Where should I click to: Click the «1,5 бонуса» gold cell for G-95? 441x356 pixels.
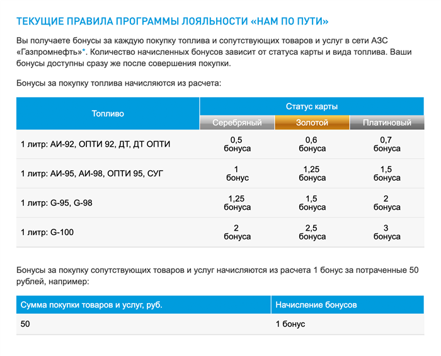click(x=312, y=203)
